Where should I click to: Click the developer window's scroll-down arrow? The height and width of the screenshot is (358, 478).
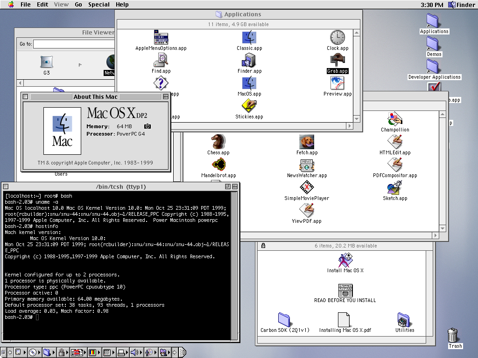tap(443, 228)
